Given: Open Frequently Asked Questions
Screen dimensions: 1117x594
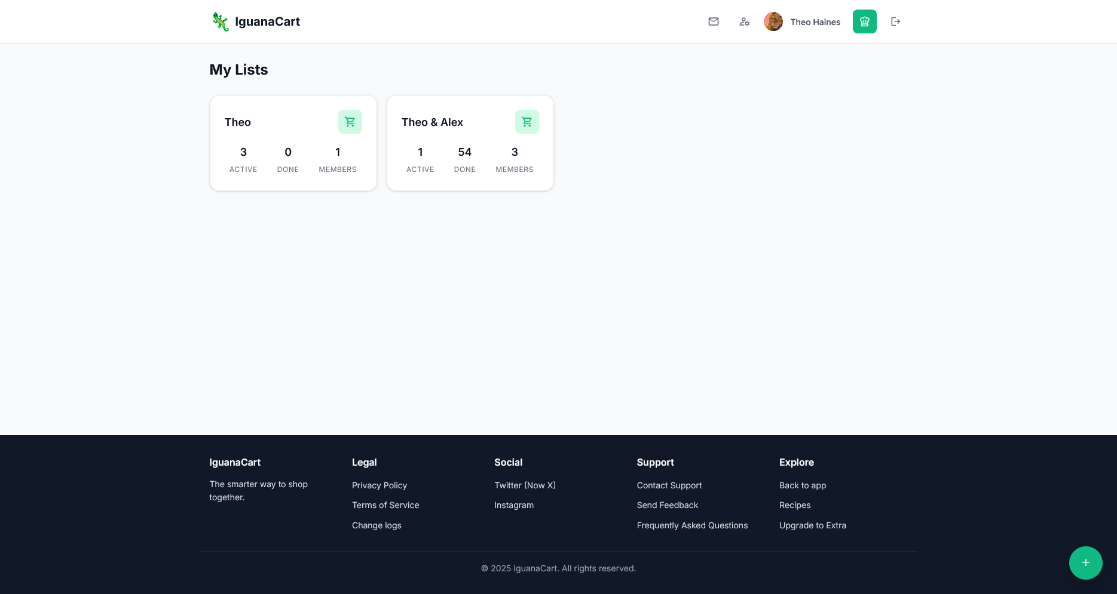Looking at the screenshot, I should 691,525.
